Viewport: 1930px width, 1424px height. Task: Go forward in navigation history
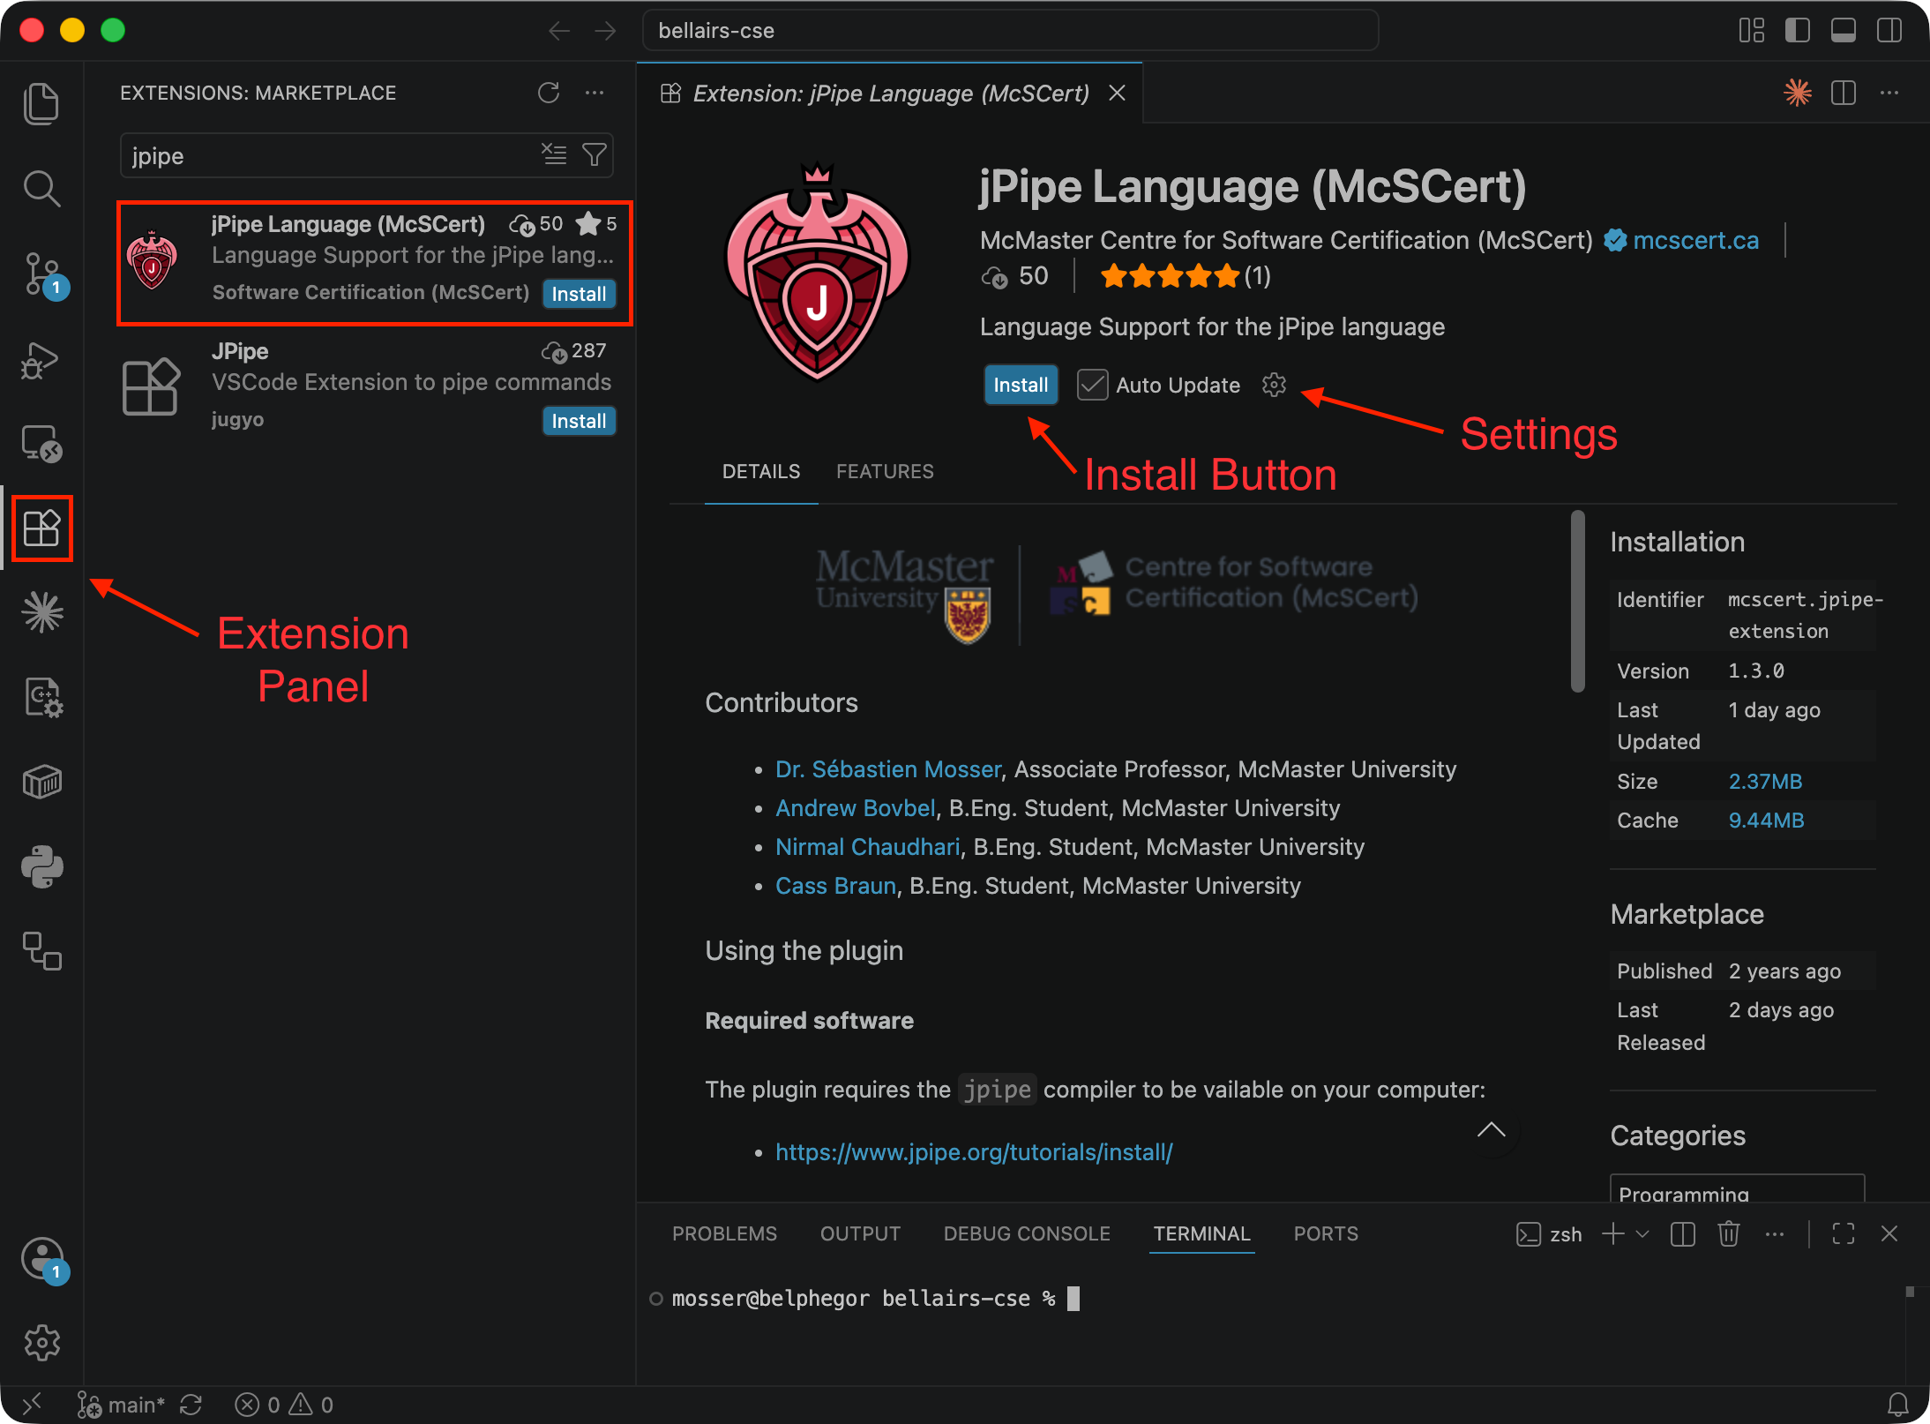pos(605,31)
